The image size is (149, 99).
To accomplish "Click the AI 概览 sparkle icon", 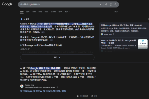I will click(22, 19).
